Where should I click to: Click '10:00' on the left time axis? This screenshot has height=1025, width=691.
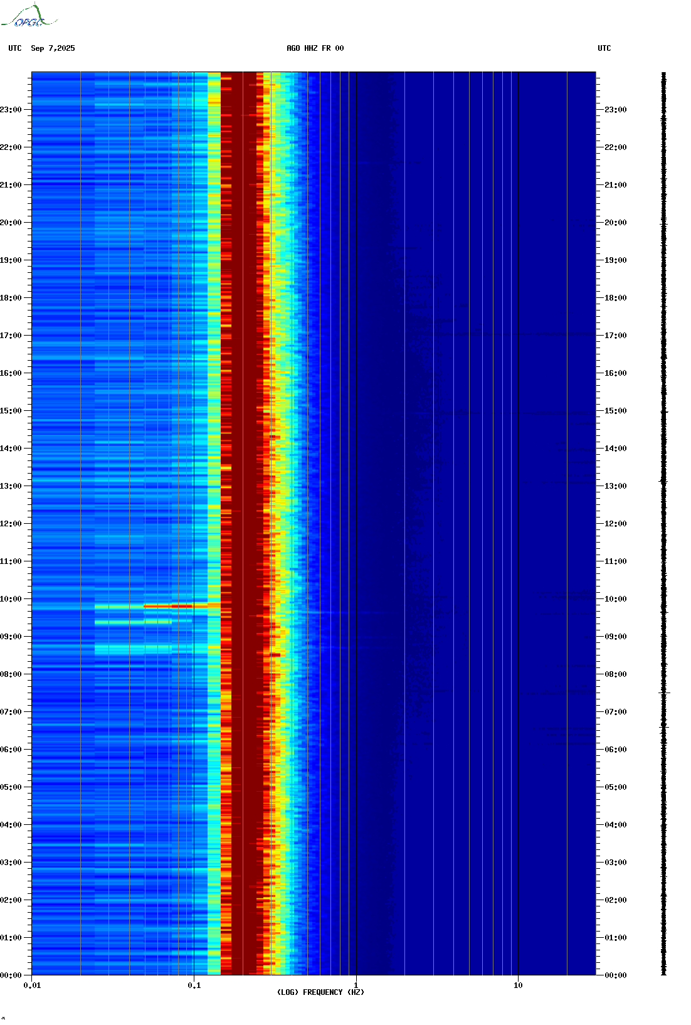tap(11, 599)
